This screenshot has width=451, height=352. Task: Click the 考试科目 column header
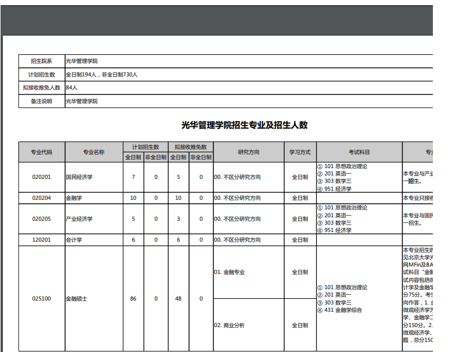pyautogui.click(x=359, y=152)
